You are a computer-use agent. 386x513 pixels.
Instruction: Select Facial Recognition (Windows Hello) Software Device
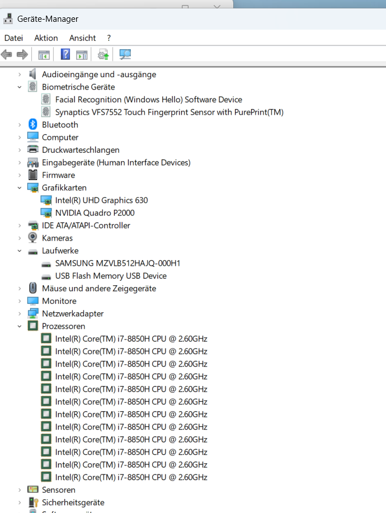148,100
